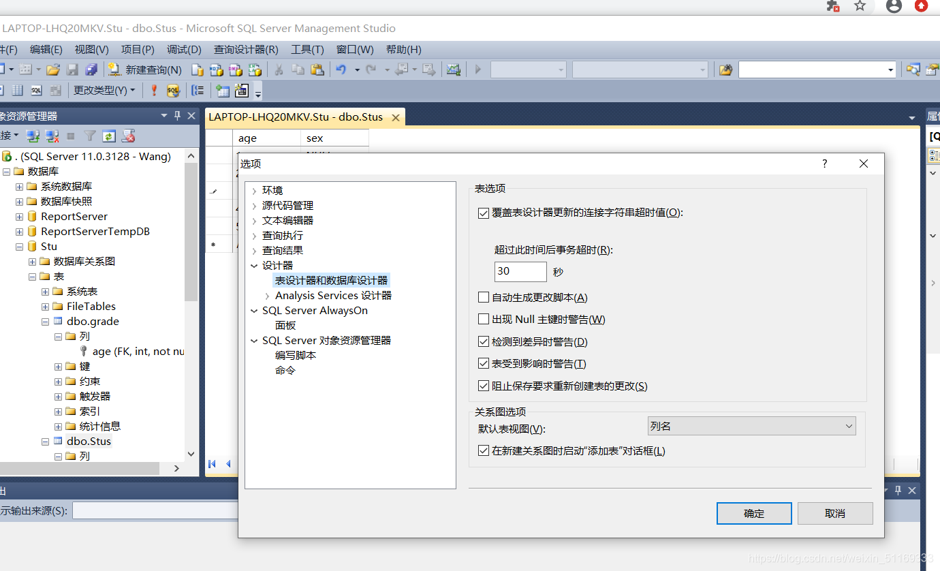The height and width of the screenshot is (571, 940).
Task: Open the 帮助(H) menu
Action: [404, 50]
